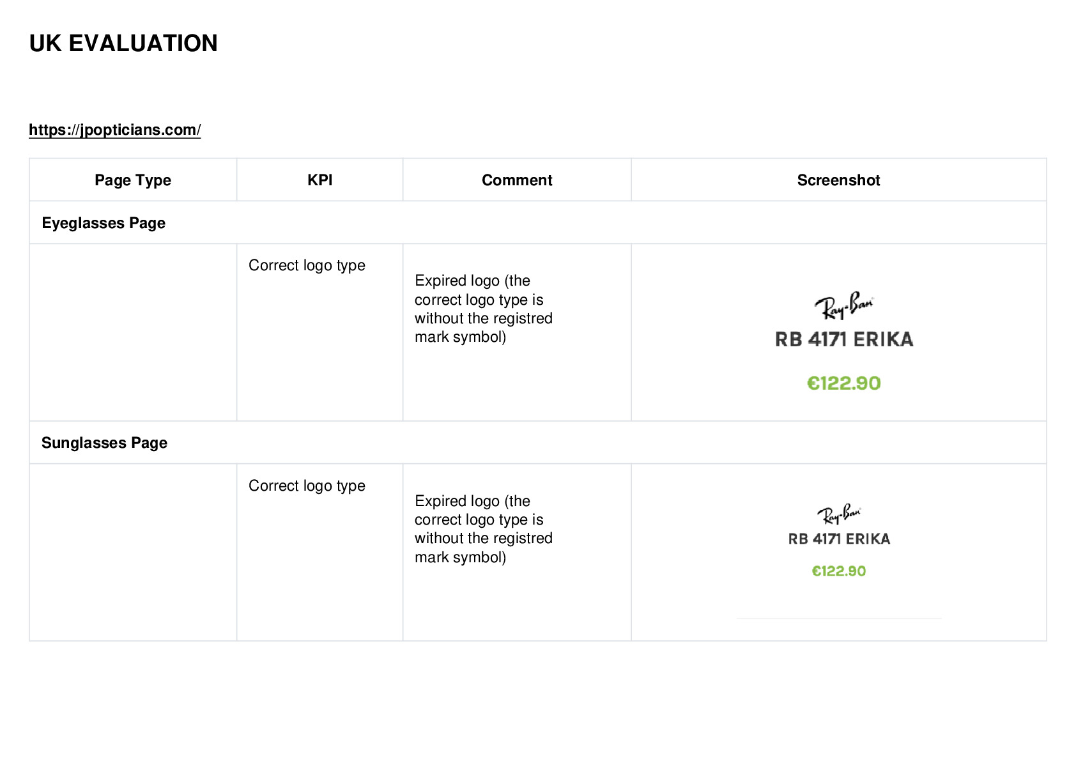Open the jpopticians.com hyperlink
The image size is (1076, 761).
[115, 130]
